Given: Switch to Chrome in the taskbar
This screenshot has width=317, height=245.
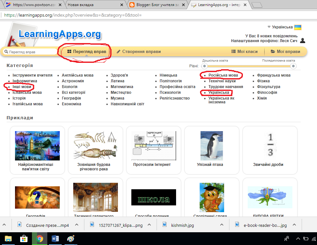Looking at the screenshot, I should pos(40,239).
